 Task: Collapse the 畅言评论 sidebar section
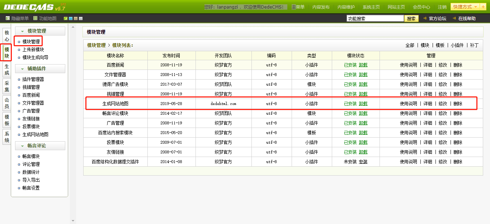tap(40, 146)
